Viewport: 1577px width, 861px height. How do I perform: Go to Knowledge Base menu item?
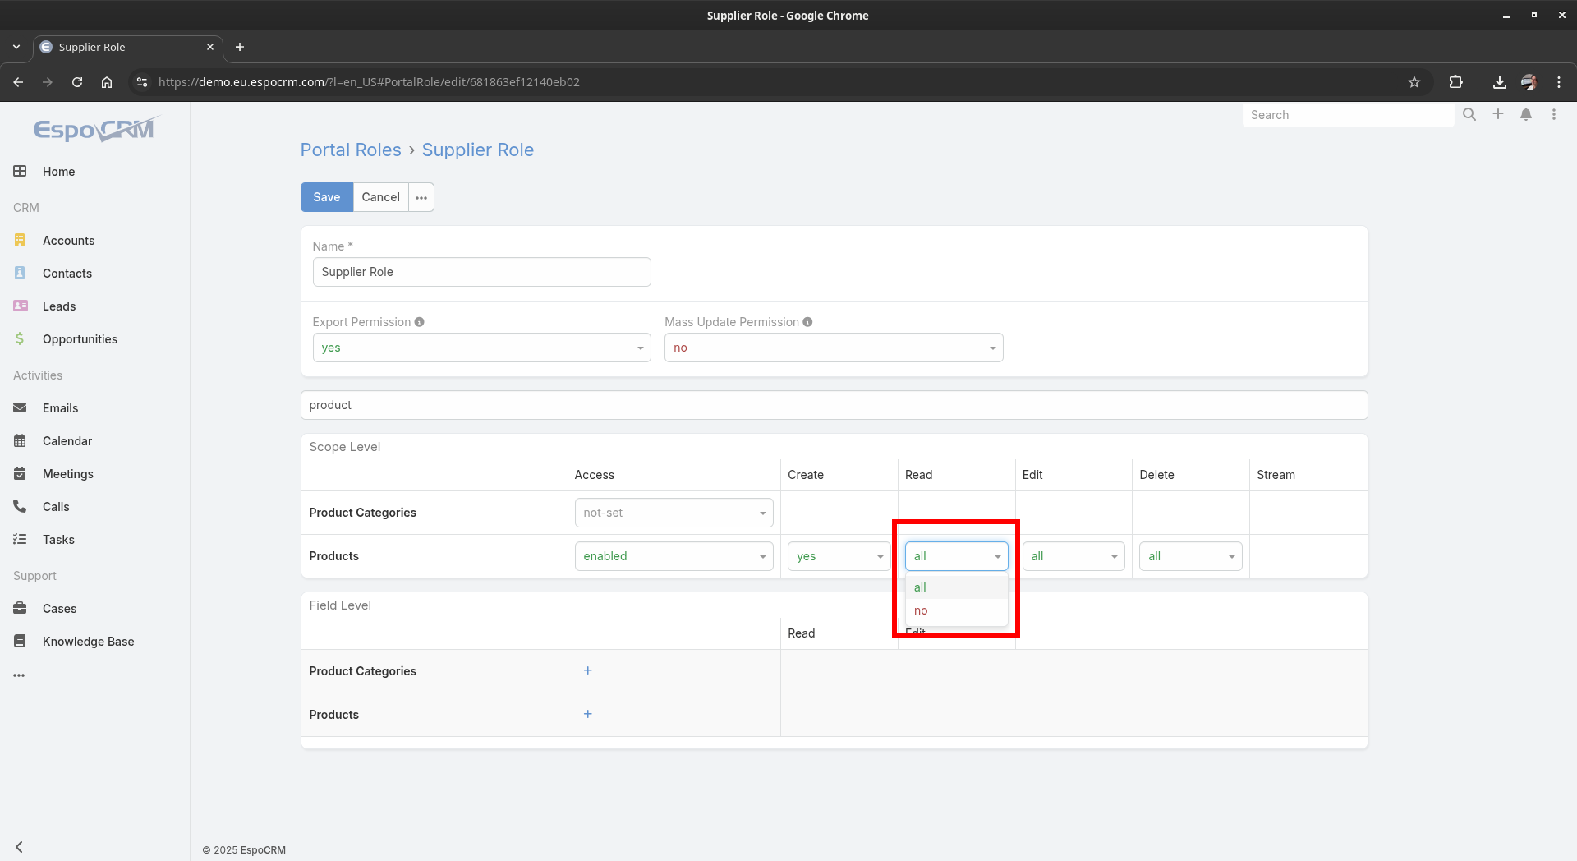tap(88, 642)
